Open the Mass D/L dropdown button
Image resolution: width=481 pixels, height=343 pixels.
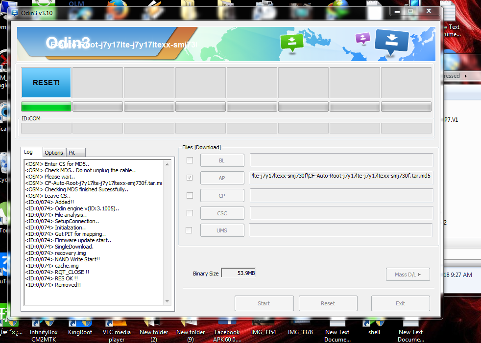click(x=408, y=274)
